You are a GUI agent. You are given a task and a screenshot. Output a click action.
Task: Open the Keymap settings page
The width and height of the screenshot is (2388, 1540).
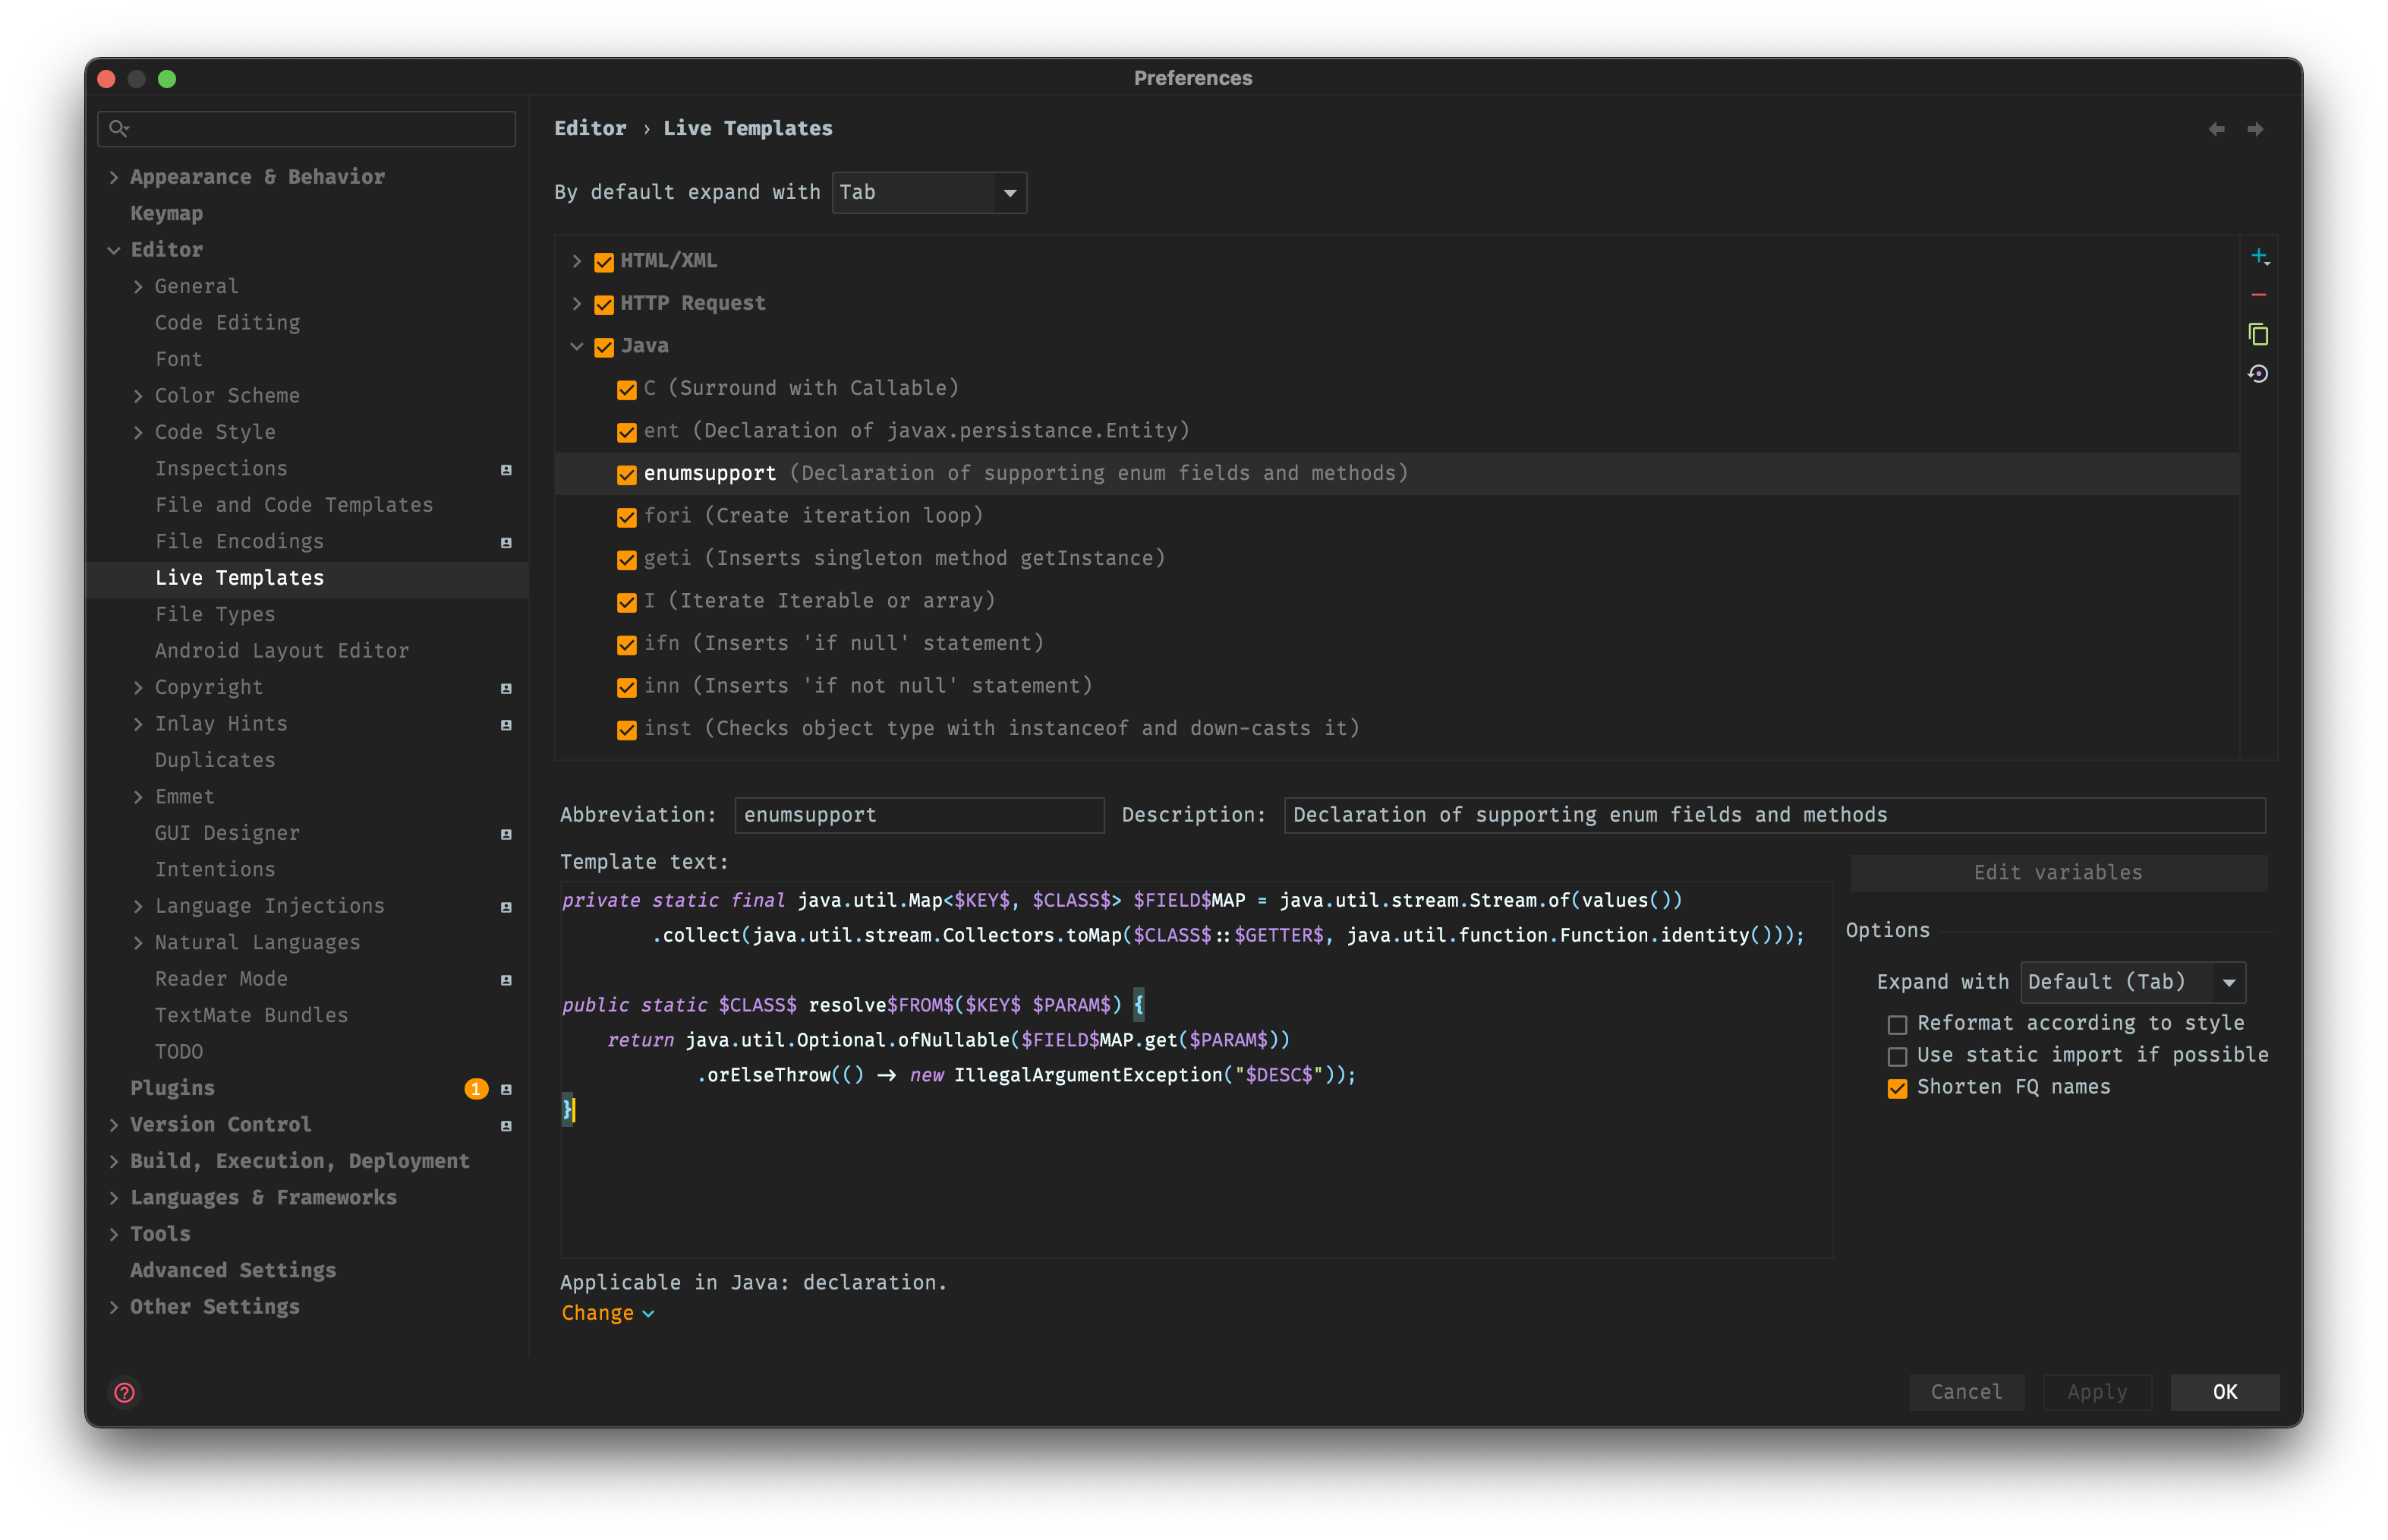pyautogui.click(x=166, y=213)
